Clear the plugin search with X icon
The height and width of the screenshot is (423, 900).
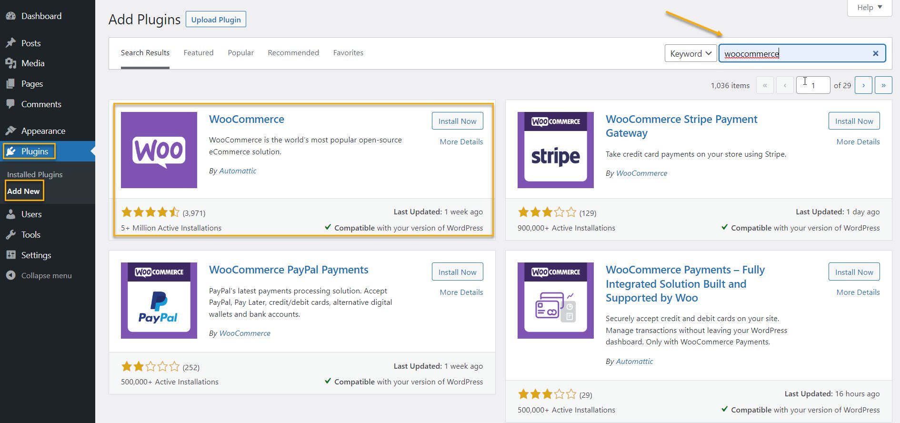click(x=875, y=53)
